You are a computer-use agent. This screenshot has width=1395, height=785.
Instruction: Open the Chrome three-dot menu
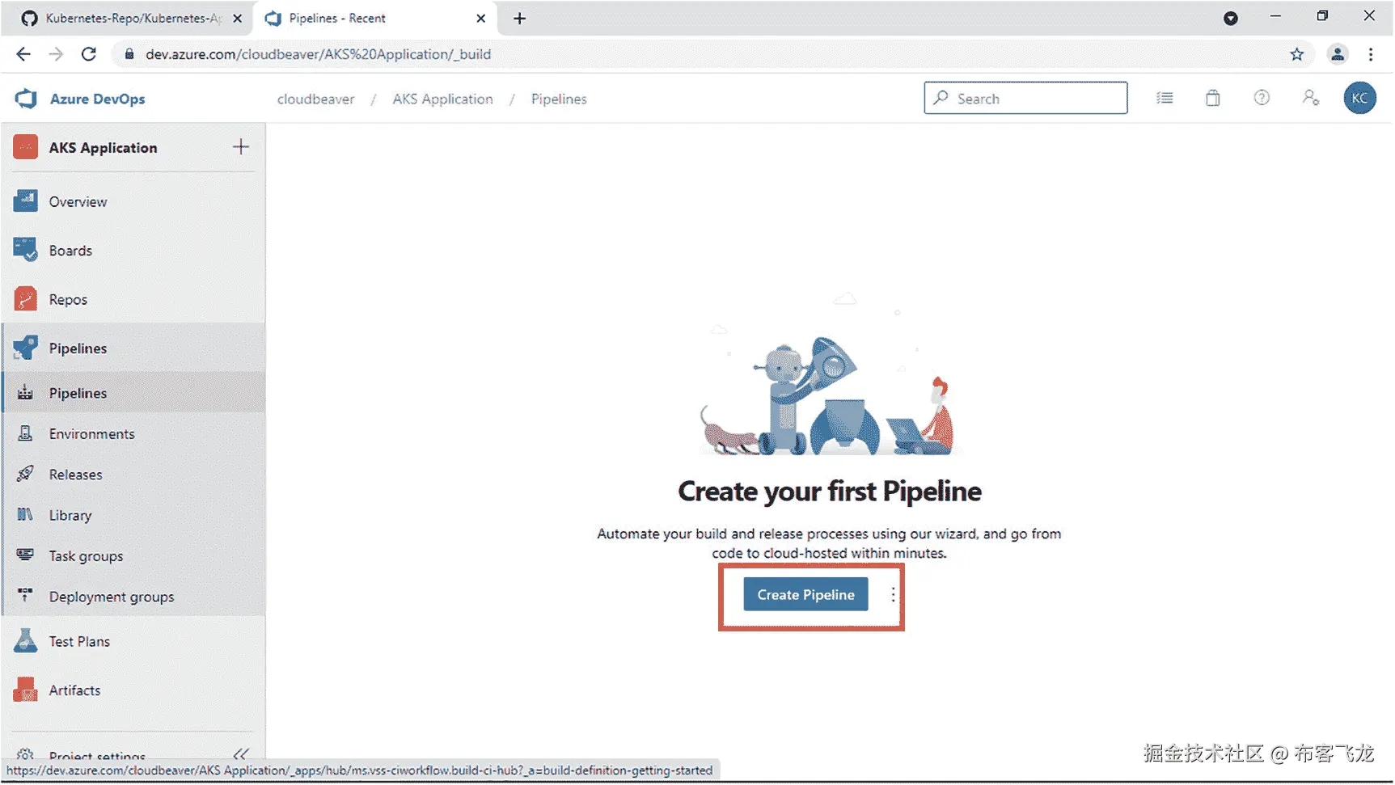tap(1371, 54)
